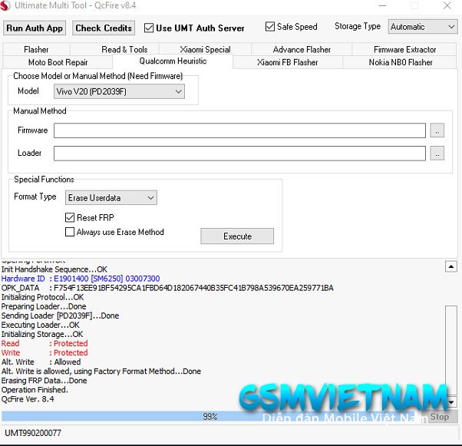This screenshot has height=446, width=462.
Task: Click the 'QcFire Ver. 8.4' log line
Action: [x=28, y=399]
